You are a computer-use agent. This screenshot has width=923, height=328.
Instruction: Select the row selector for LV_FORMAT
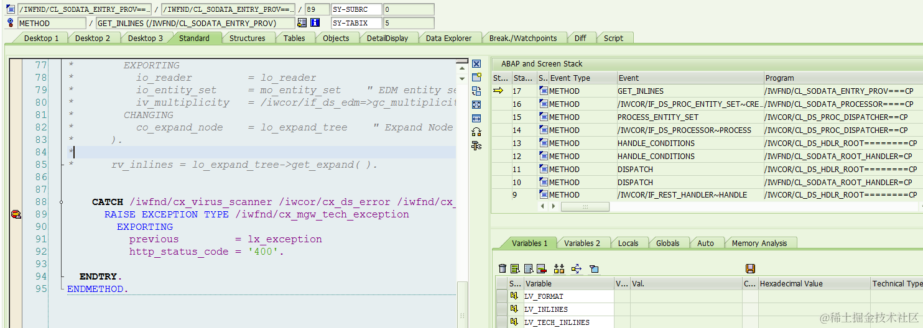tap(502, 296)
